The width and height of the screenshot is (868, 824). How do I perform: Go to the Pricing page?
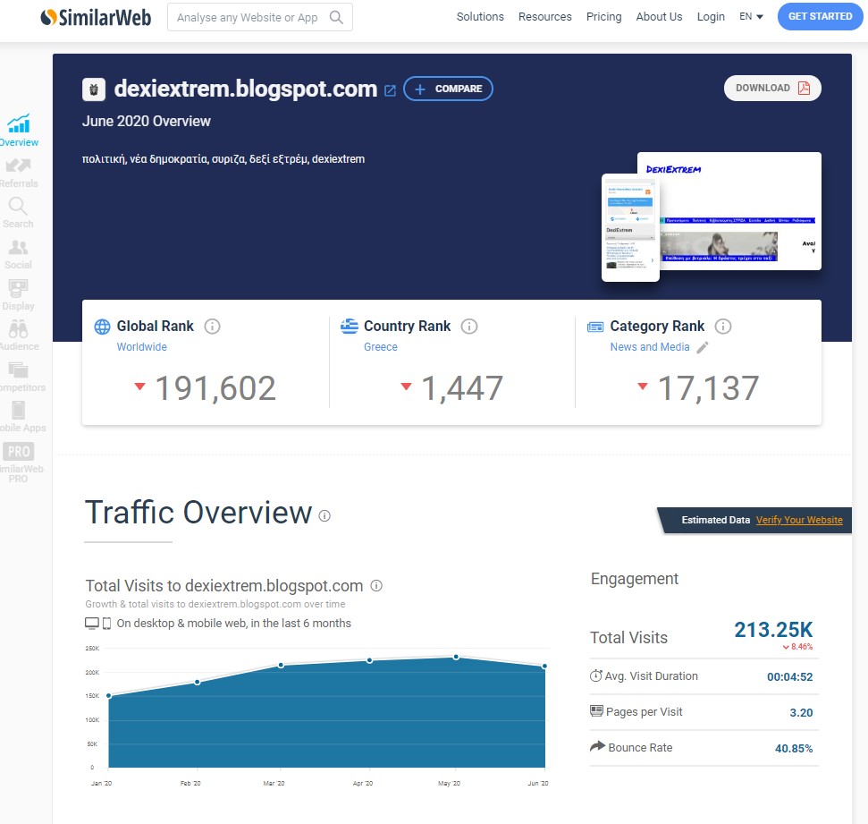604,17
